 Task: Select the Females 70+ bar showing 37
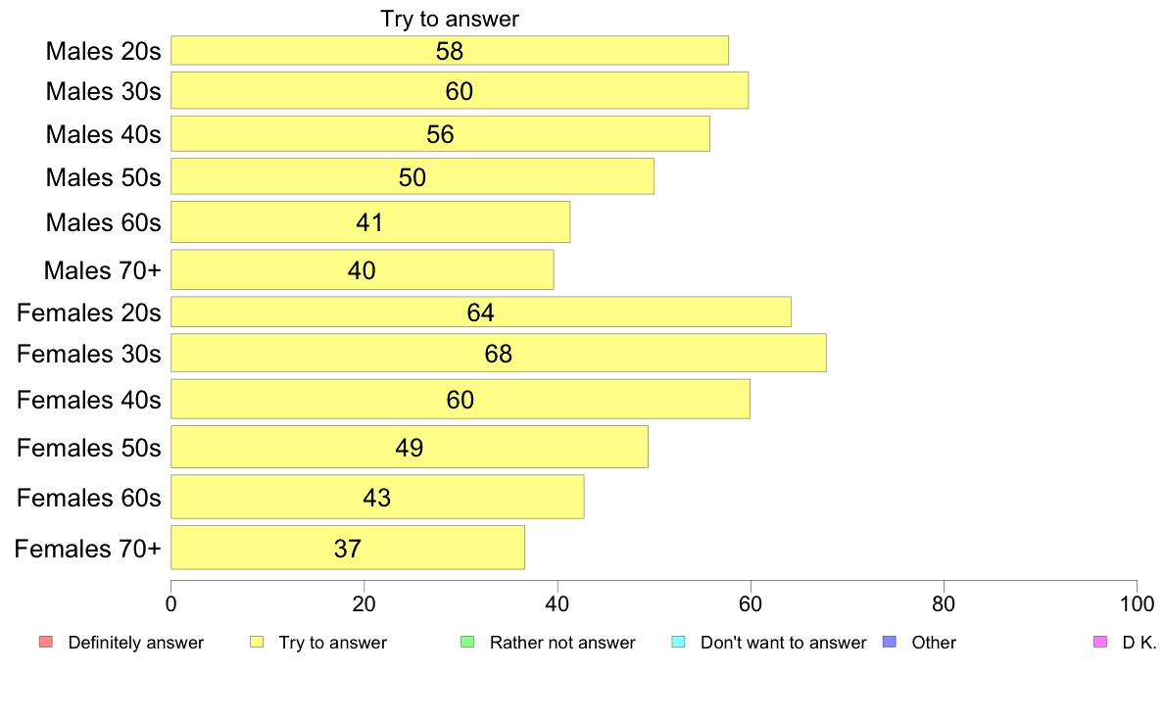(x=348, y=548)
